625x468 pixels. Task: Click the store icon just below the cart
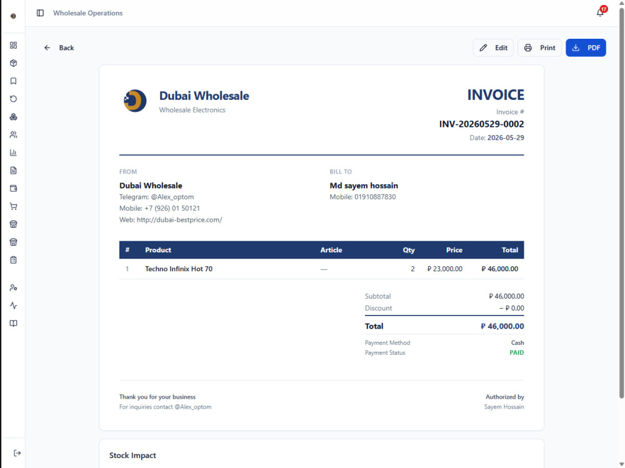13,224
